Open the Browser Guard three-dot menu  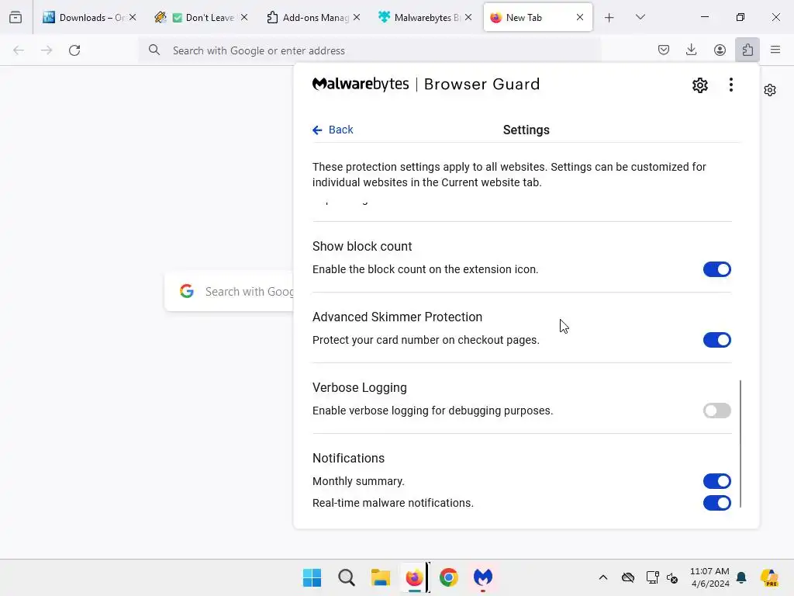[730, 85]
